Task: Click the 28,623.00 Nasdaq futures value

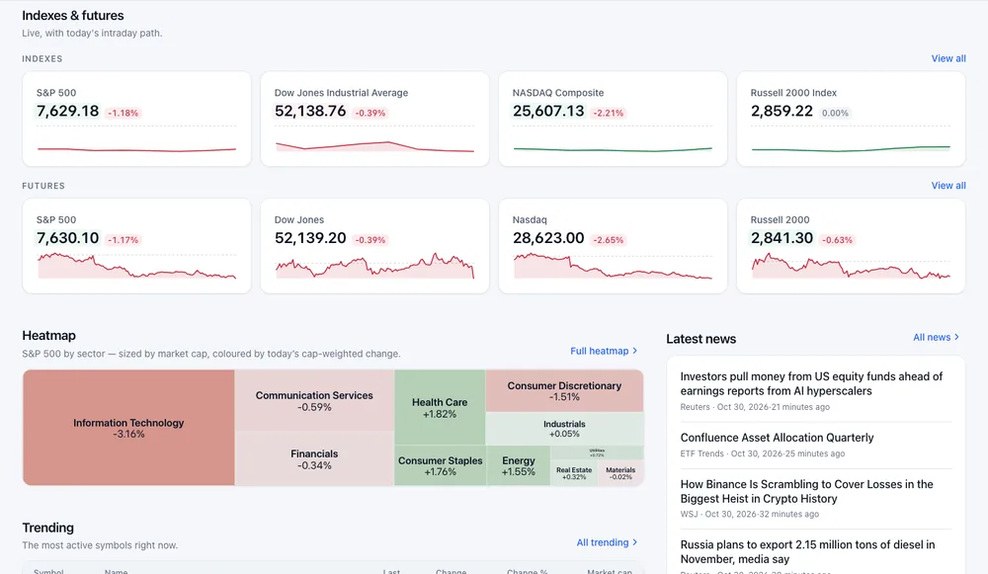Action: coord(548,238)
